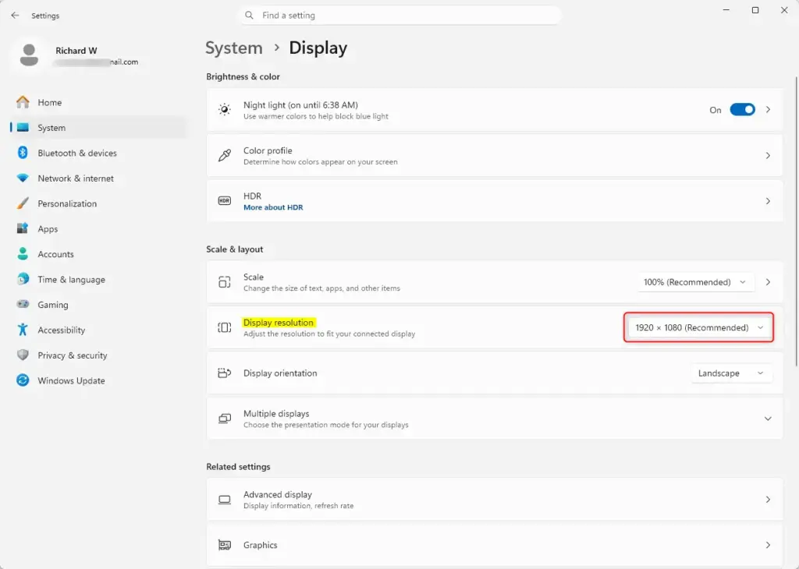This screenshot has width=799, height=569.
Task: Open Time & language label
Action: (71, 279)
